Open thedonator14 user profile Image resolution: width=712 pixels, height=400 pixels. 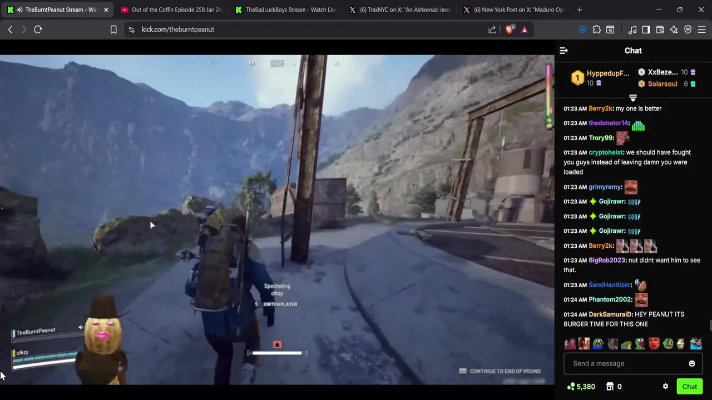(609, 123)
